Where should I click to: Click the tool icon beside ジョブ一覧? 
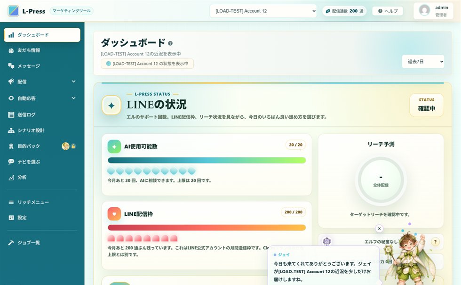[x=11, y=243]
